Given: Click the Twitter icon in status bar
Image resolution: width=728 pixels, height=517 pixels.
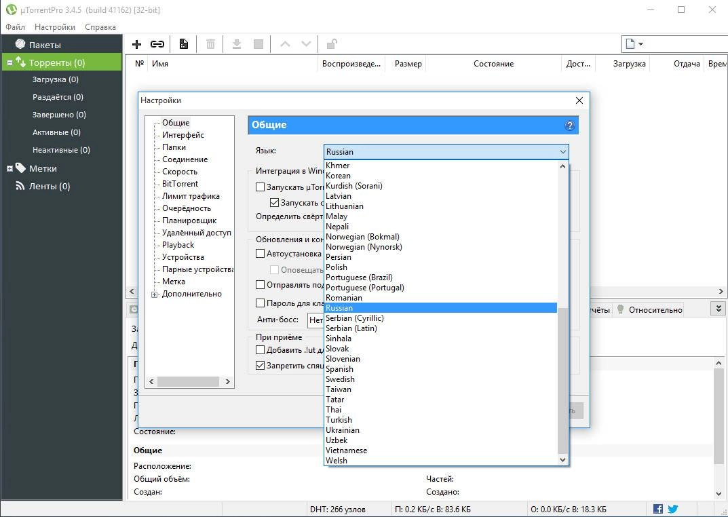Looking at the screenshot, I should [x=672, y=508].
